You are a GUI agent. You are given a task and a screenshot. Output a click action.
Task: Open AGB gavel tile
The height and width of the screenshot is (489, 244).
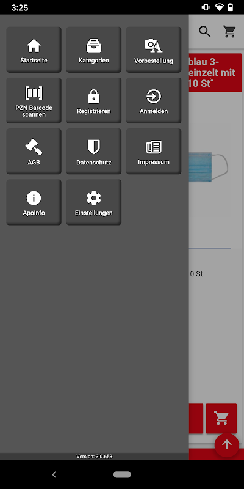click(34, 151)
